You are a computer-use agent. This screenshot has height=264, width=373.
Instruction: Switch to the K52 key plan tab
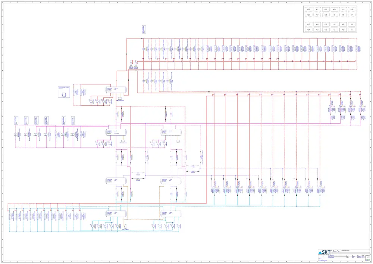click(326, 9)
